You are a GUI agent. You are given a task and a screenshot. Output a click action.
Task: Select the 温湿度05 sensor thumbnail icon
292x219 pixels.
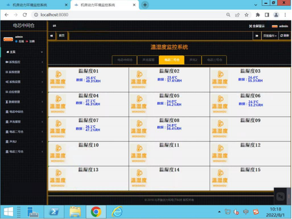(x=138, y=105)
